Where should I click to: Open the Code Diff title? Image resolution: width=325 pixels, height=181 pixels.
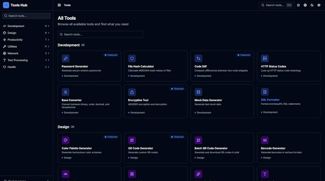point(200,66)
